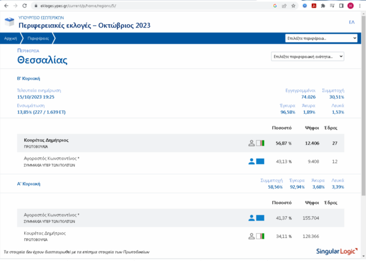The width and height of the screenshot is (366, 261).
Task: Click the 12.406 votes cell
Action: (x=312, y=143)
